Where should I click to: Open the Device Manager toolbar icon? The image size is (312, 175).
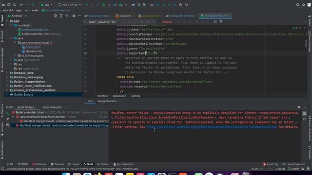point(139,5)
